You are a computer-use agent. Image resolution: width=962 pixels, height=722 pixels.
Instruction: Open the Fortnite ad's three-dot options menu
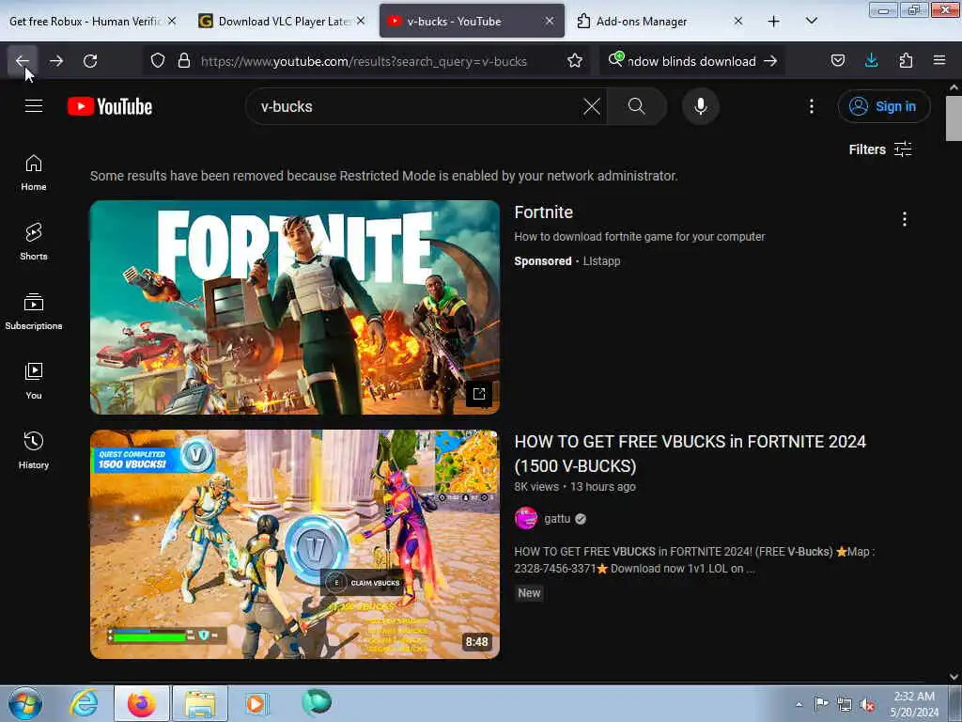[x=905, y=219]
